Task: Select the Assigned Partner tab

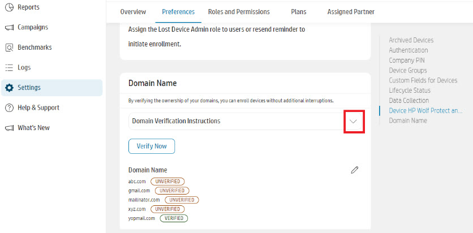Action: (351, 12)
